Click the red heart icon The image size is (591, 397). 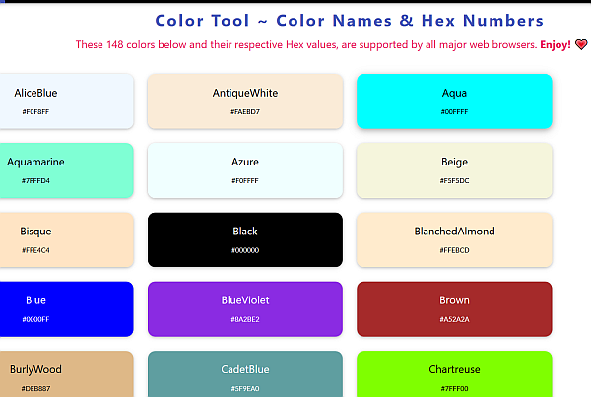pos(581,45)
